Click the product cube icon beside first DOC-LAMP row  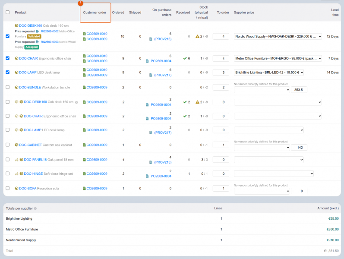pyautogui.click(x=16, y=73)
